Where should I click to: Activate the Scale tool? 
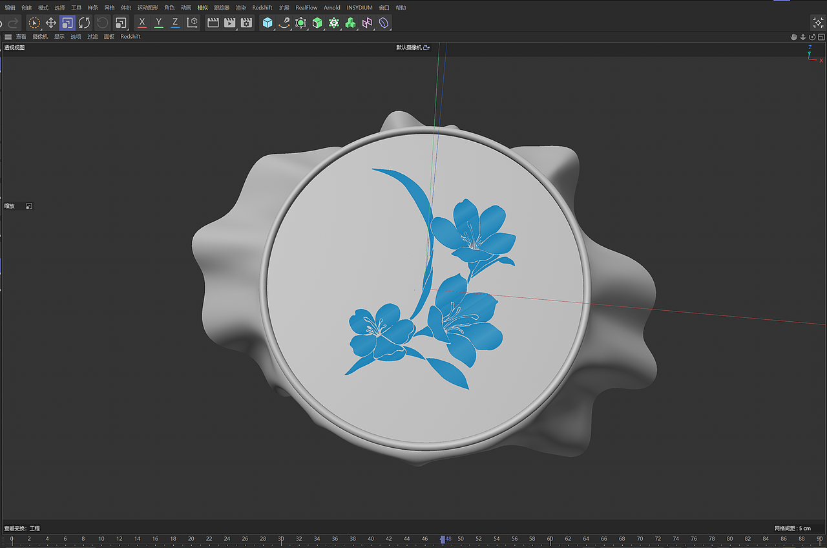click(x=68, y=23)
